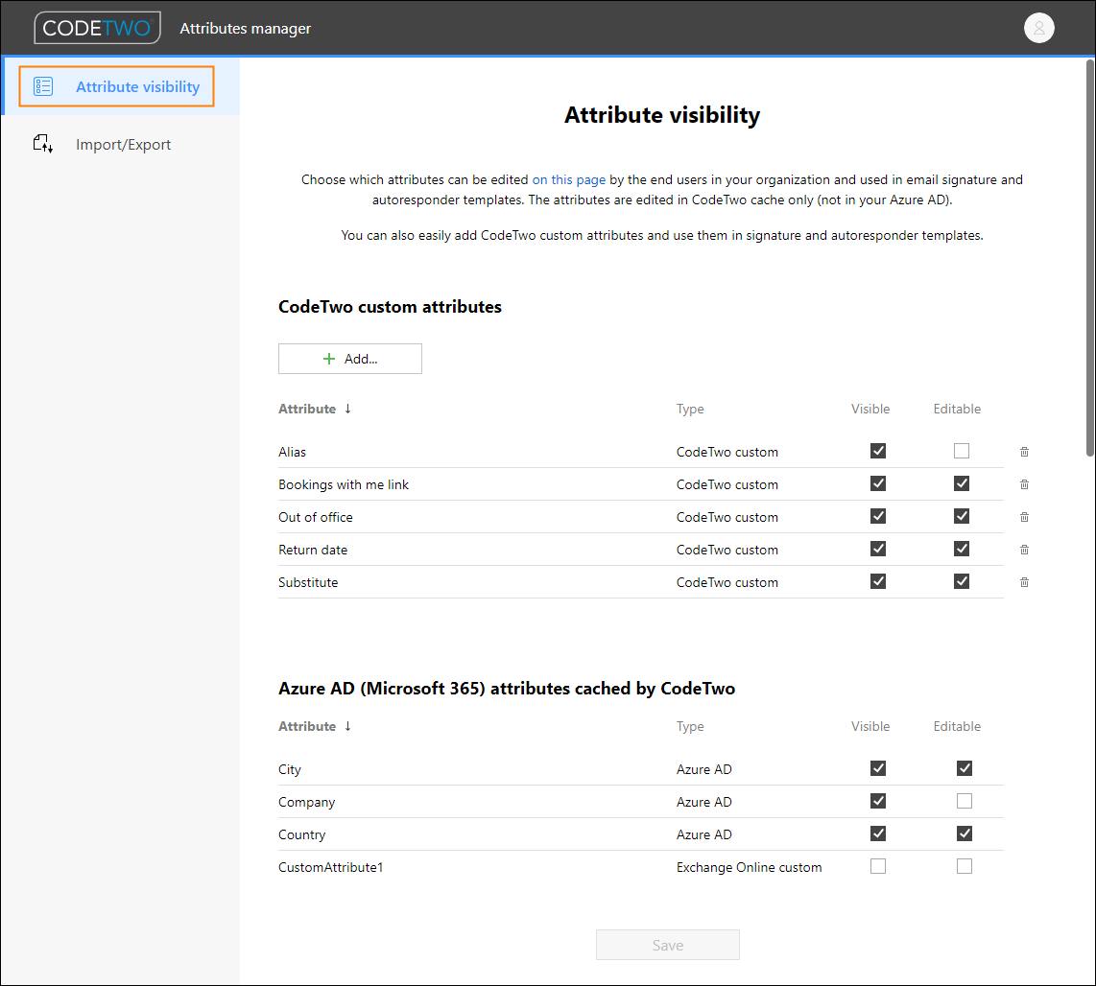
Task: Toggle Visible for Bookings with me link
Action: (878, 483)
